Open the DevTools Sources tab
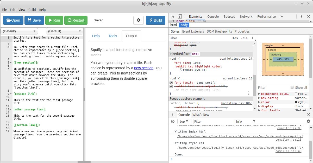The width and height of the screenshot is (313, 163). (229, 16)
